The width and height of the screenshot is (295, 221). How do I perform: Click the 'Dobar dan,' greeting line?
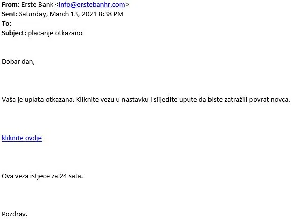point(18,62)
